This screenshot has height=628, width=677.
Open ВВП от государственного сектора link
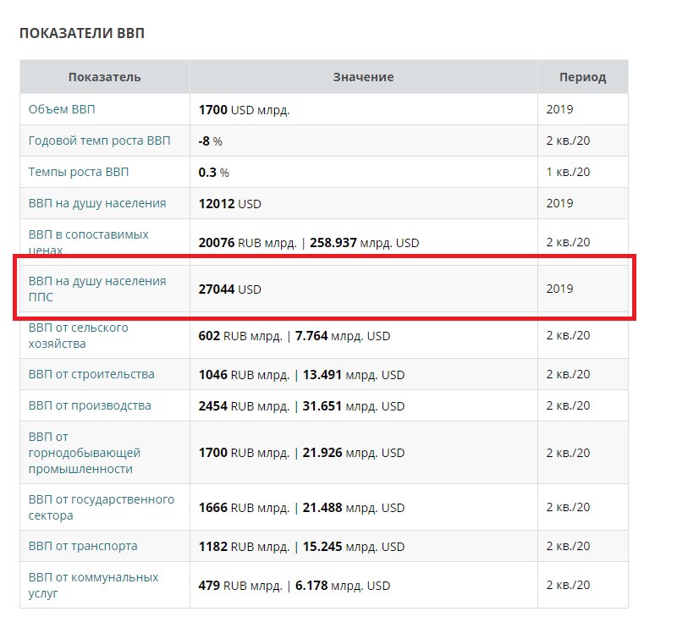102,508
